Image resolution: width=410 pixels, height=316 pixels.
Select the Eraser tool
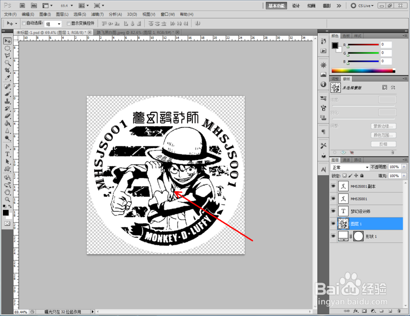pyautogui.click(x=7, y=116)
